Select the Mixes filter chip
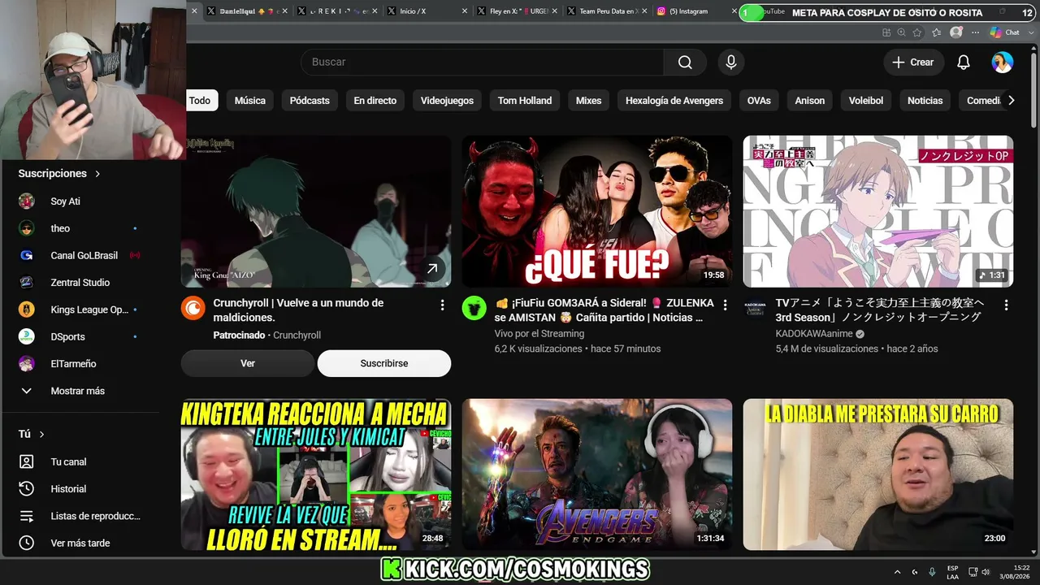This screenshot has height=585, width=1040. [588, 101]
